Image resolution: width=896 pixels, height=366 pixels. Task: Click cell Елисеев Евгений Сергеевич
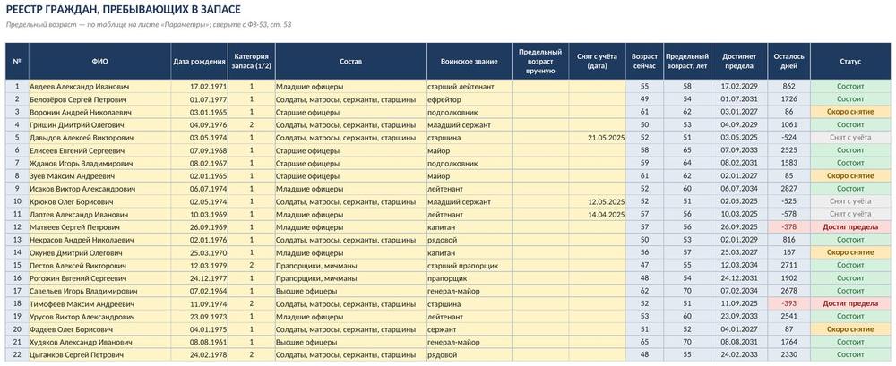[99, 150]
